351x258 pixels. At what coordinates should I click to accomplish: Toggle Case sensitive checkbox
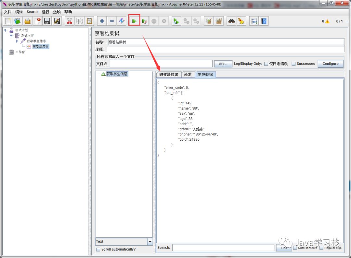click(295, 248)
